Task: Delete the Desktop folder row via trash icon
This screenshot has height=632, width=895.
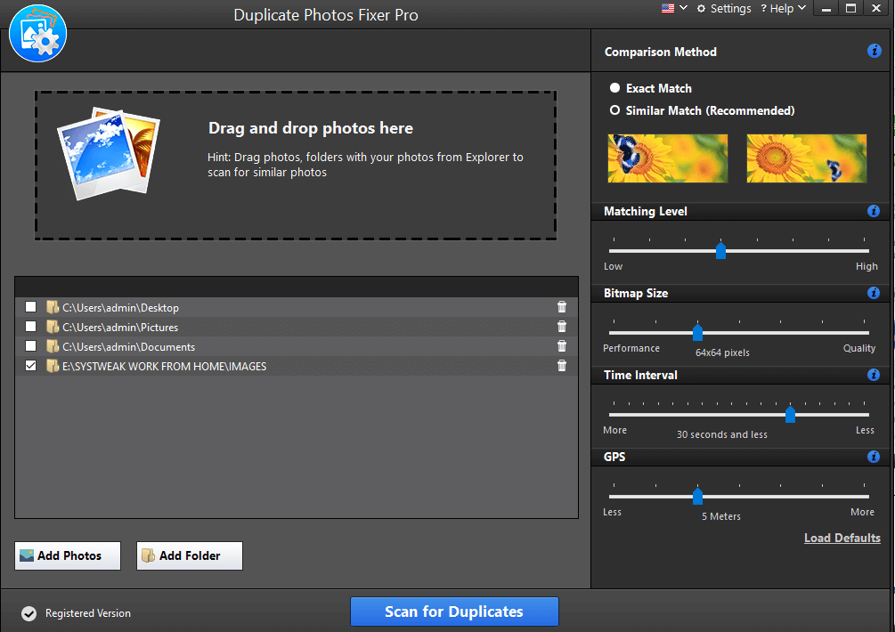Action: pos(562,307)
